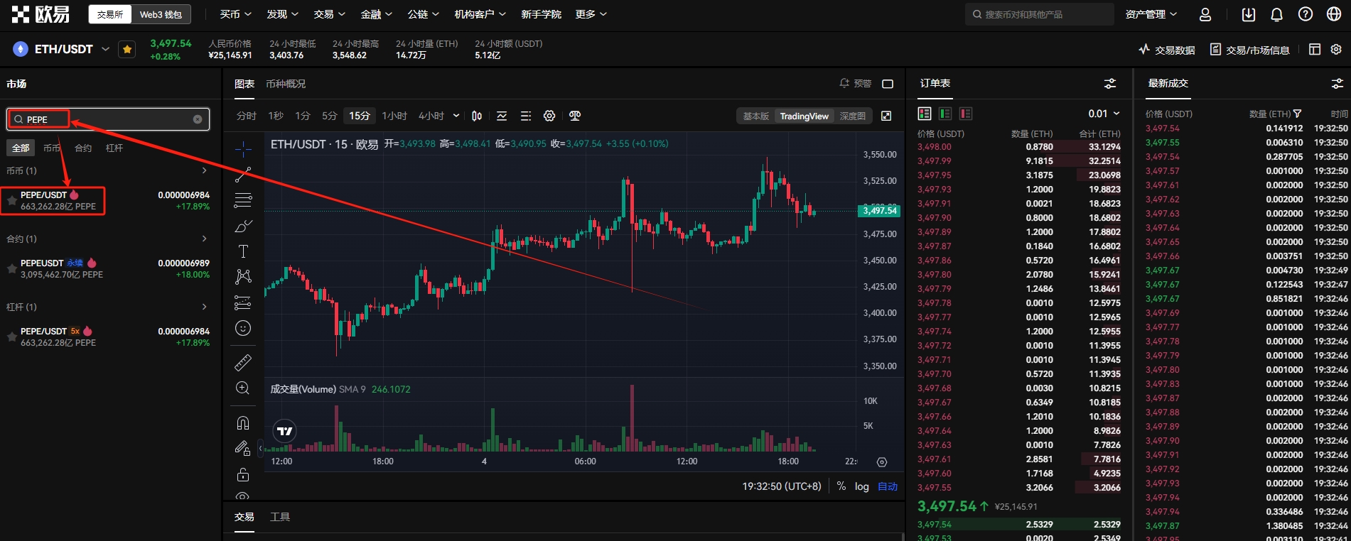This screenshot has width=1351, height=541.
Task: Open 新手学院 link
Action: [x=541, y=14]
